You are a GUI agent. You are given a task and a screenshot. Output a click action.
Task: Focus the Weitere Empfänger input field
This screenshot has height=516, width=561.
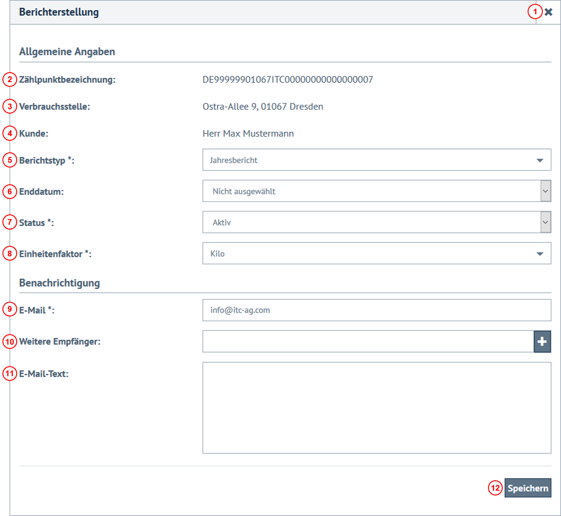(x=368, y=341)
